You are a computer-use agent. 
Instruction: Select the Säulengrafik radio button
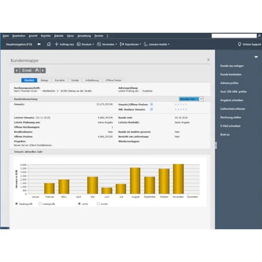point(17,204)
